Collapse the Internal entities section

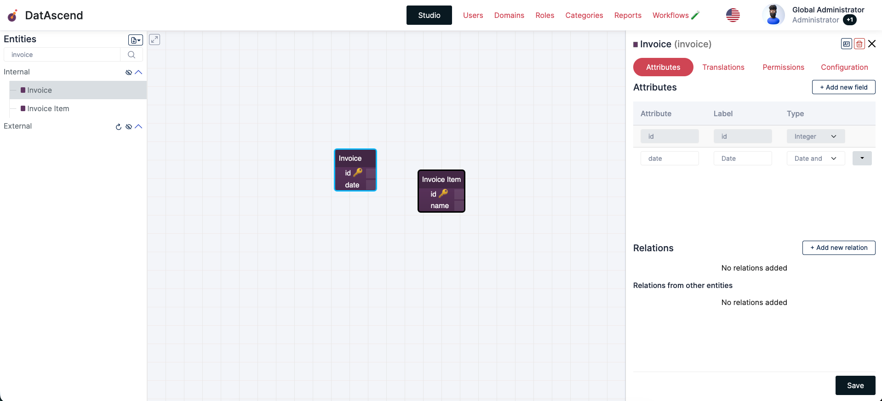(138, 72)
